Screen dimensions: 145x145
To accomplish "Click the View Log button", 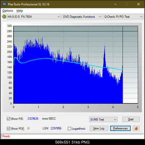I will (99, 128).
